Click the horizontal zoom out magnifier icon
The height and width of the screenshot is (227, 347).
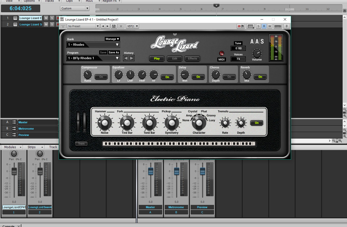pyautogui.click(x=334, y=141)
